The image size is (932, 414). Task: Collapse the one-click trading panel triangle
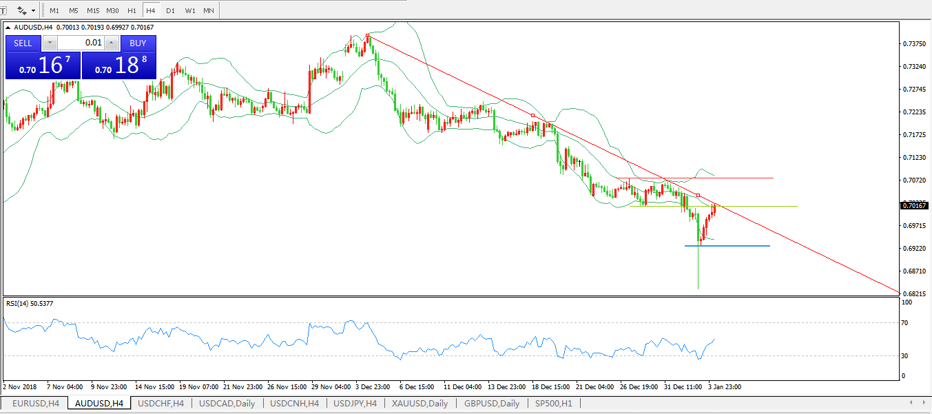[8, 28]
